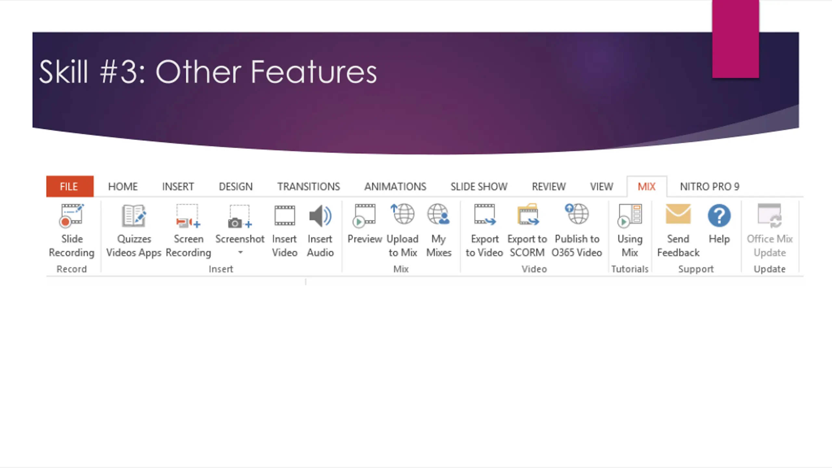This screenshot has width=832, height=468.
Task: Open the REVIEW tab
Action: point(549,187)
